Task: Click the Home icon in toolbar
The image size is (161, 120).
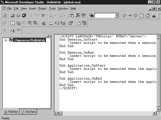Action: tap(147, 15)
